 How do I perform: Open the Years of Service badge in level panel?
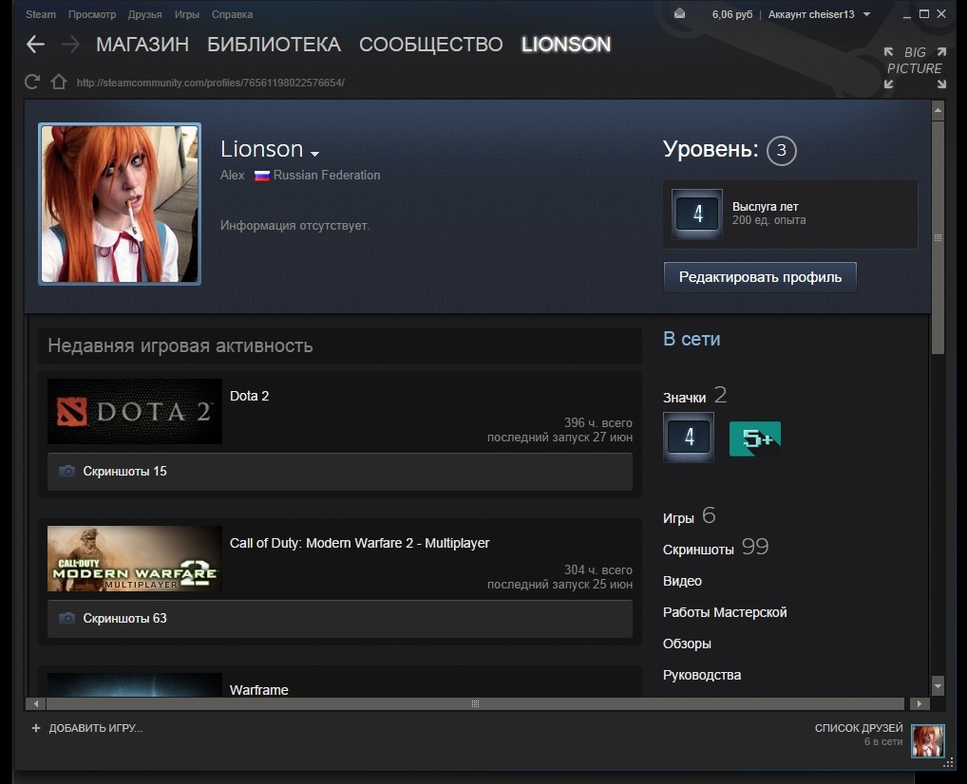697,214
